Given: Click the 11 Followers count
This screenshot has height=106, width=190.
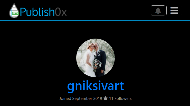Looking at the screenshot, I should click(x=120, y=98).
